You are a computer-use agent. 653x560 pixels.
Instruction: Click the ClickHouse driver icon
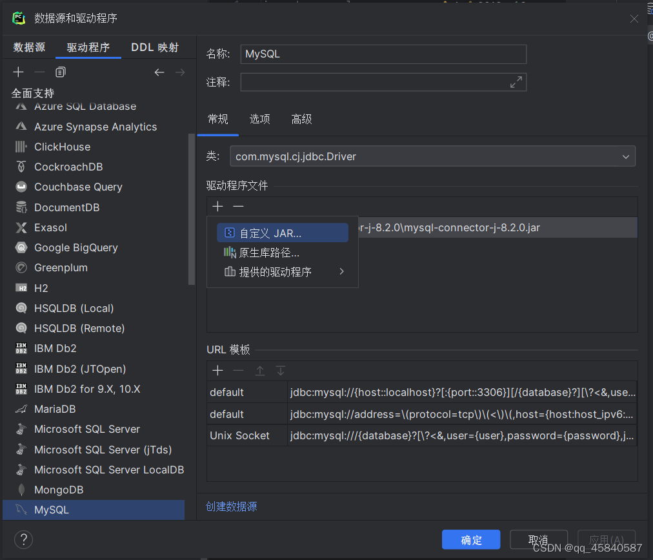coord(21,147)
